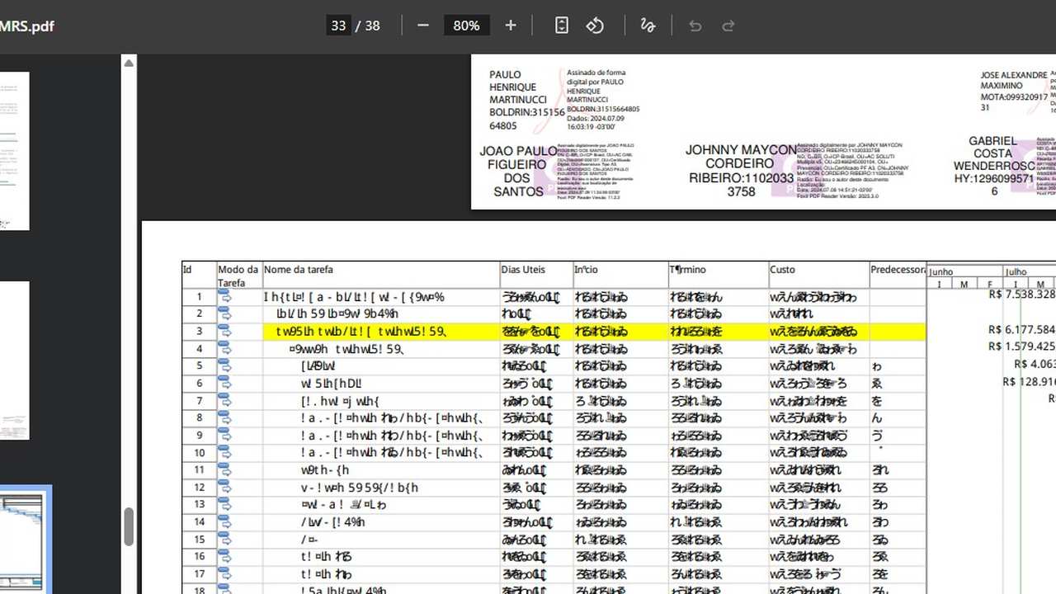Click the task mode icon in row 8
The width and height of the screenshot is (1056, 594).
pos(225,417)
